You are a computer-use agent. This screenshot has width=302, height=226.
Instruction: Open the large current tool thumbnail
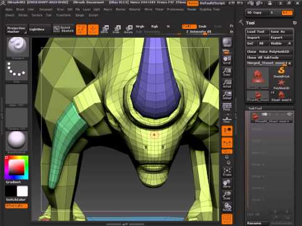[258, 78]
